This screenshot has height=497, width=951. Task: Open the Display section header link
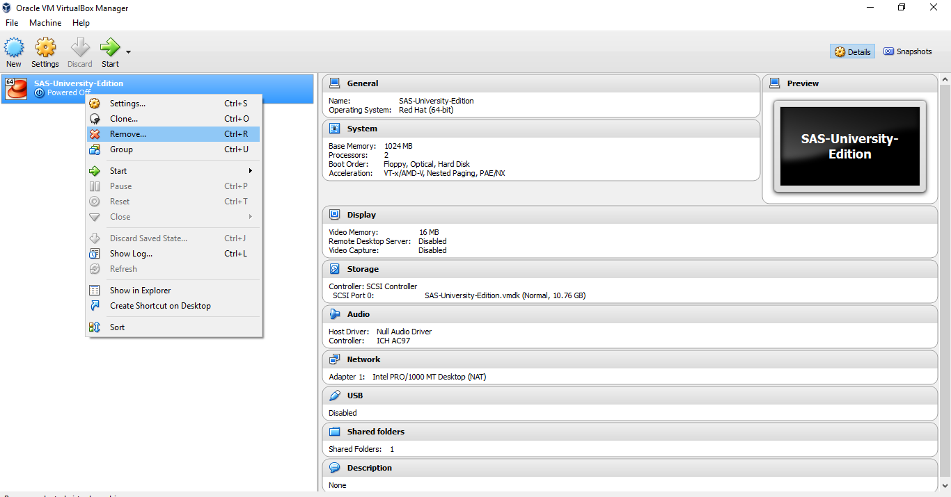[361, 215]
